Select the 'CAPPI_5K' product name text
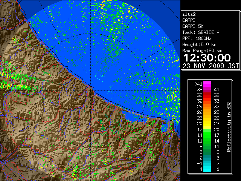The image size is (241, 181). point(193,26)
